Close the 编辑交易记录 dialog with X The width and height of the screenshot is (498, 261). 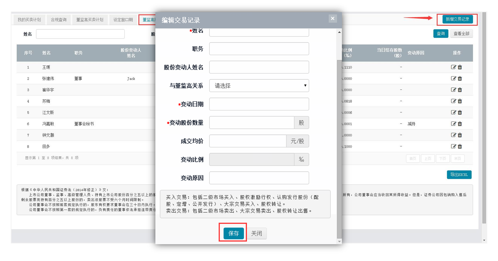pos(333,19)
